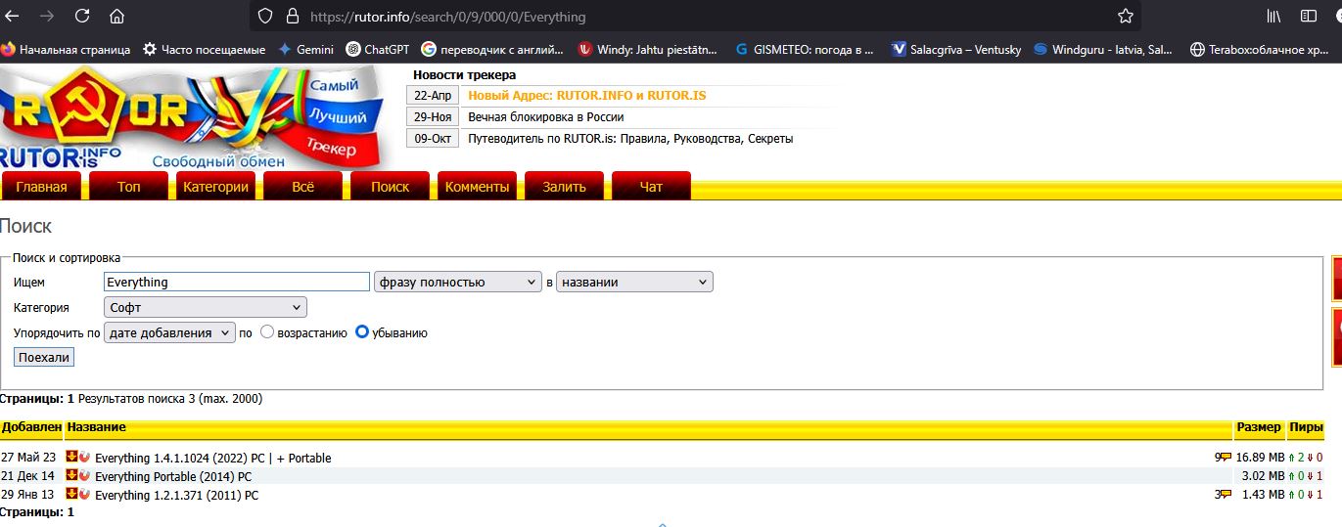Open 'Новый Адрес: RUTOR.INFO и RUTOR.IS' news link
The image size is (1342, 527).
point(587,96)
